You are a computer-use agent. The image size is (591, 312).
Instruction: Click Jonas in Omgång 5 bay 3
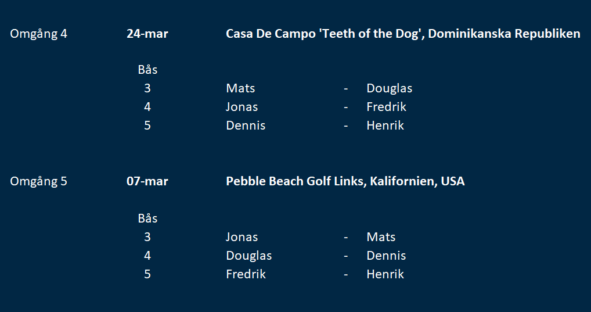click(242, 237)
